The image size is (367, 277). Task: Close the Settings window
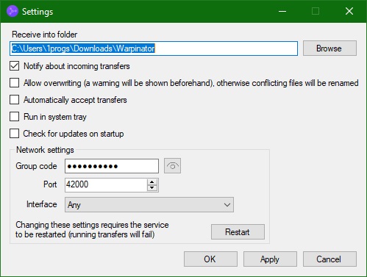pyautogui.click(x=349, y=11)
